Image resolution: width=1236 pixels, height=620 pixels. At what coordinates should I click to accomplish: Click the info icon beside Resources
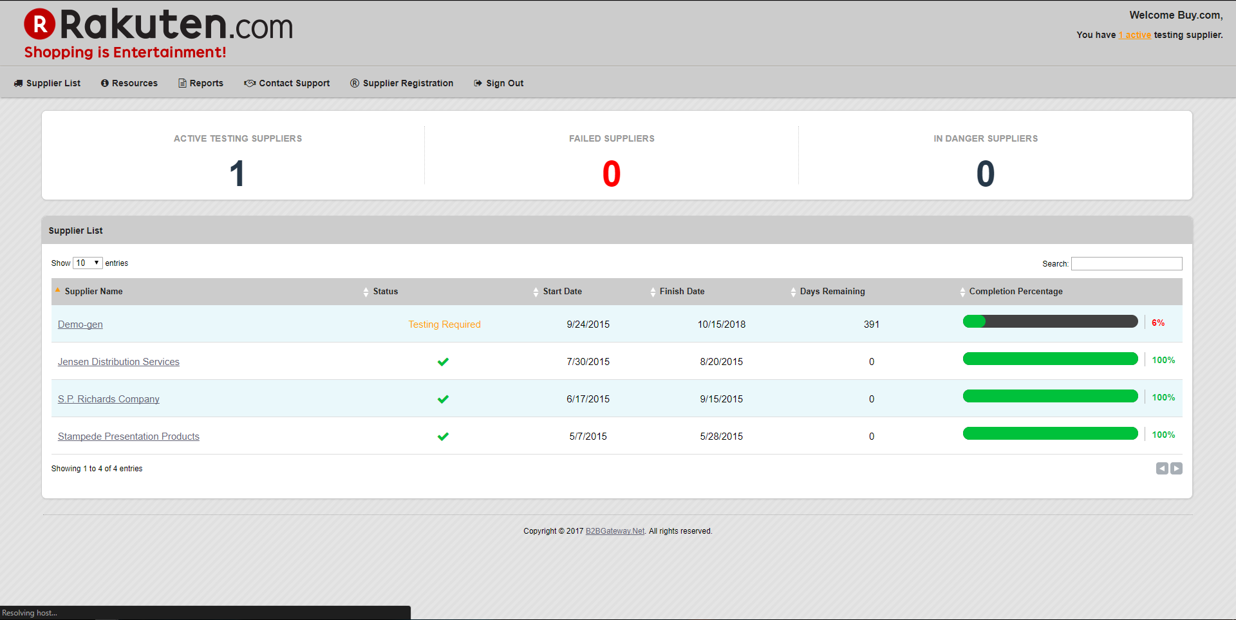pyautogui.click(x=105, y=83)
